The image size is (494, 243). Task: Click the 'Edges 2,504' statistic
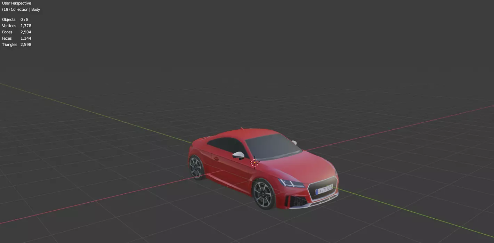pos(17,32)
